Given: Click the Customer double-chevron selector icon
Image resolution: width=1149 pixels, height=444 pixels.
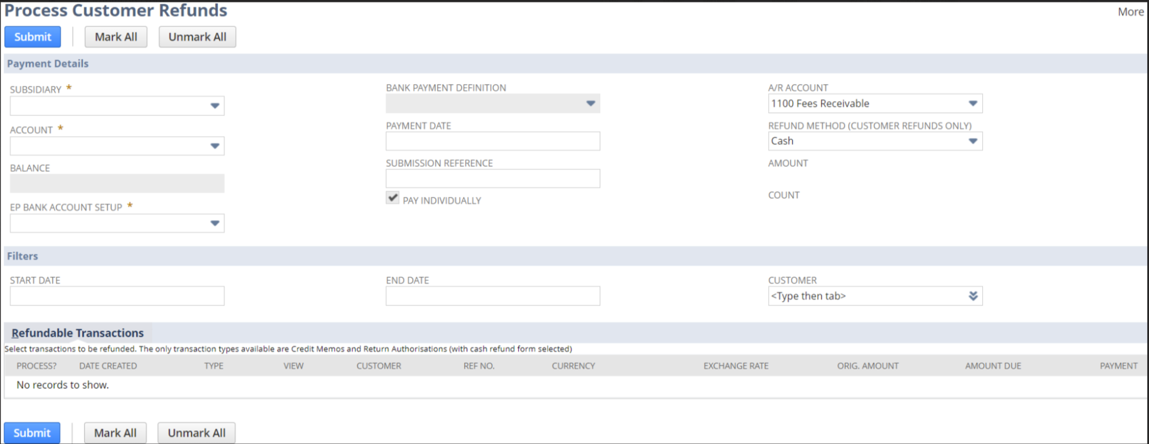Looking at the screenshot, I should (x=973, y=296).
